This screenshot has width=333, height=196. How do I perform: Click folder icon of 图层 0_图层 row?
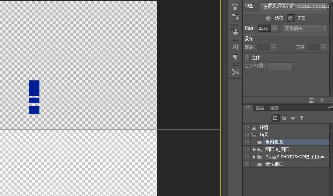point(260,150)
